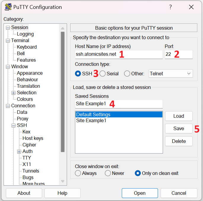Expand the Auth tree node

coord(19,151)
